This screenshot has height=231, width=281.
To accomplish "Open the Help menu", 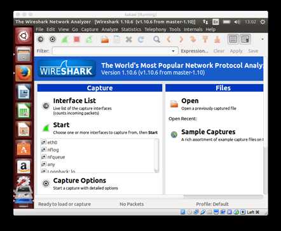I will pos(210,29).
